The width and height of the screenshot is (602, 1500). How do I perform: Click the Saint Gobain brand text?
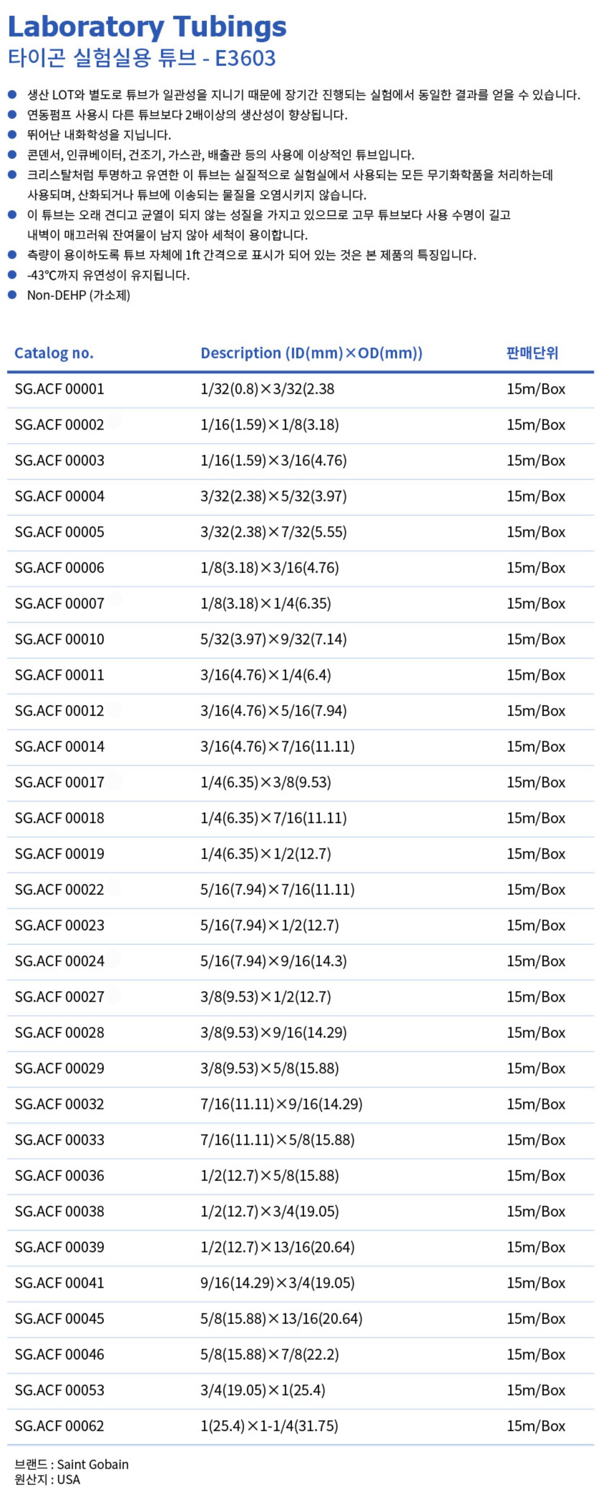coord(93,1465)
